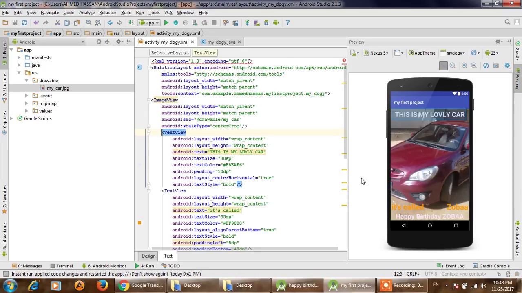Screen dimensions: 522x293
Task: Open Firefox from the taskbar
Action: (102, 285)
